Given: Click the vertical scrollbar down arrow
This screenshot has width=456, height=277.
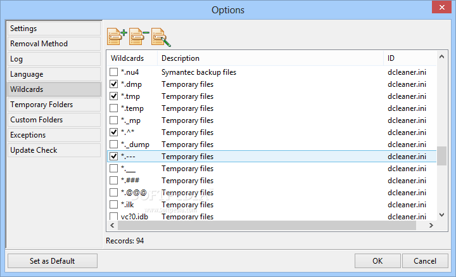Looking at the screenshot, I should coord(442,215).
